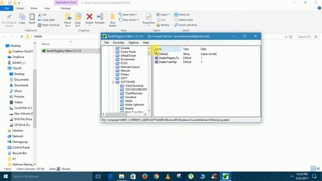Open the Store taskbar icon
Image resolution: width=322 pixels, height=181 pixels.
click(x=133, y=176)
